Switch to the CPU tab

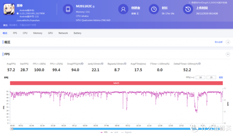25,33
